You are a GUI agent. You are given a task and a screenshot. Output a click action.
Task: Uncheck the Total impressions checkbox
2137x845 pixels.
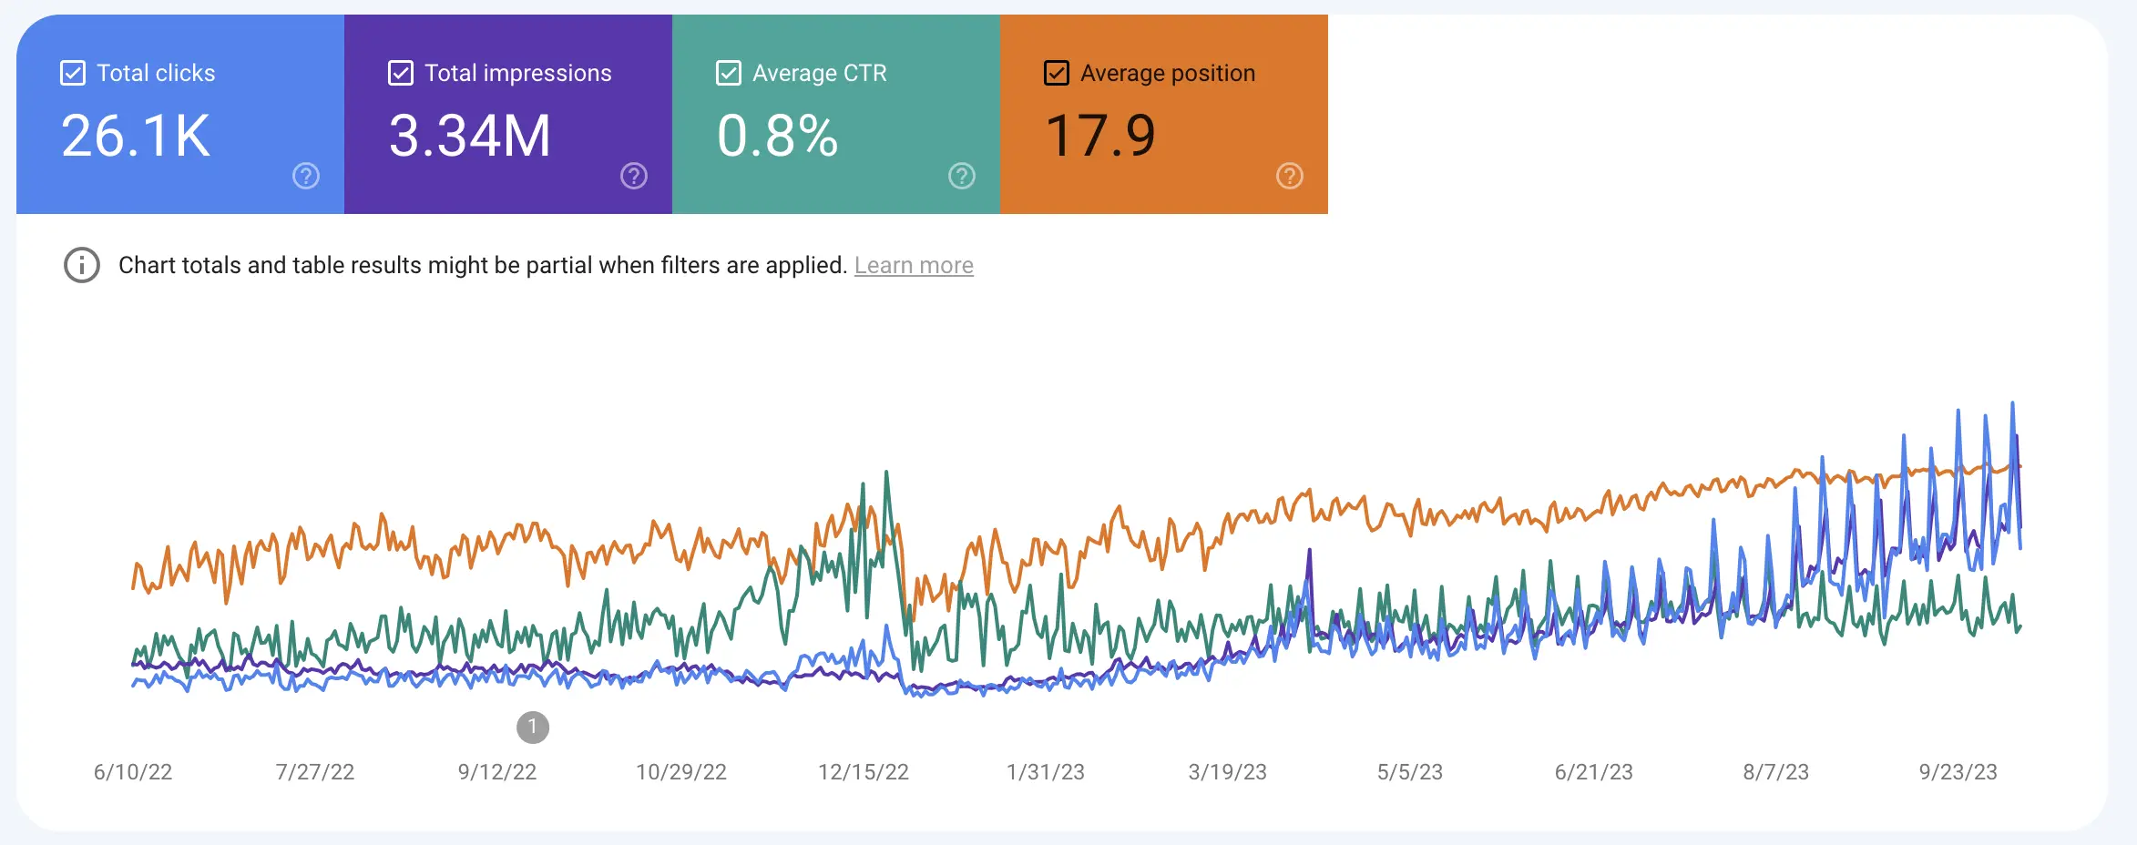[401, 73]
